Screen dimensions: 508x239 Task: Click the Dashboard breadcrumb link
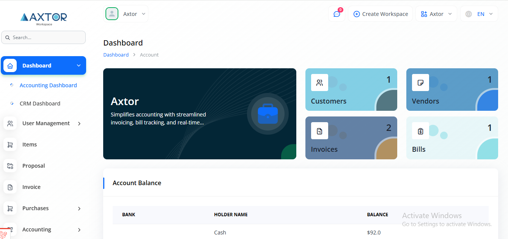point(116,55)
